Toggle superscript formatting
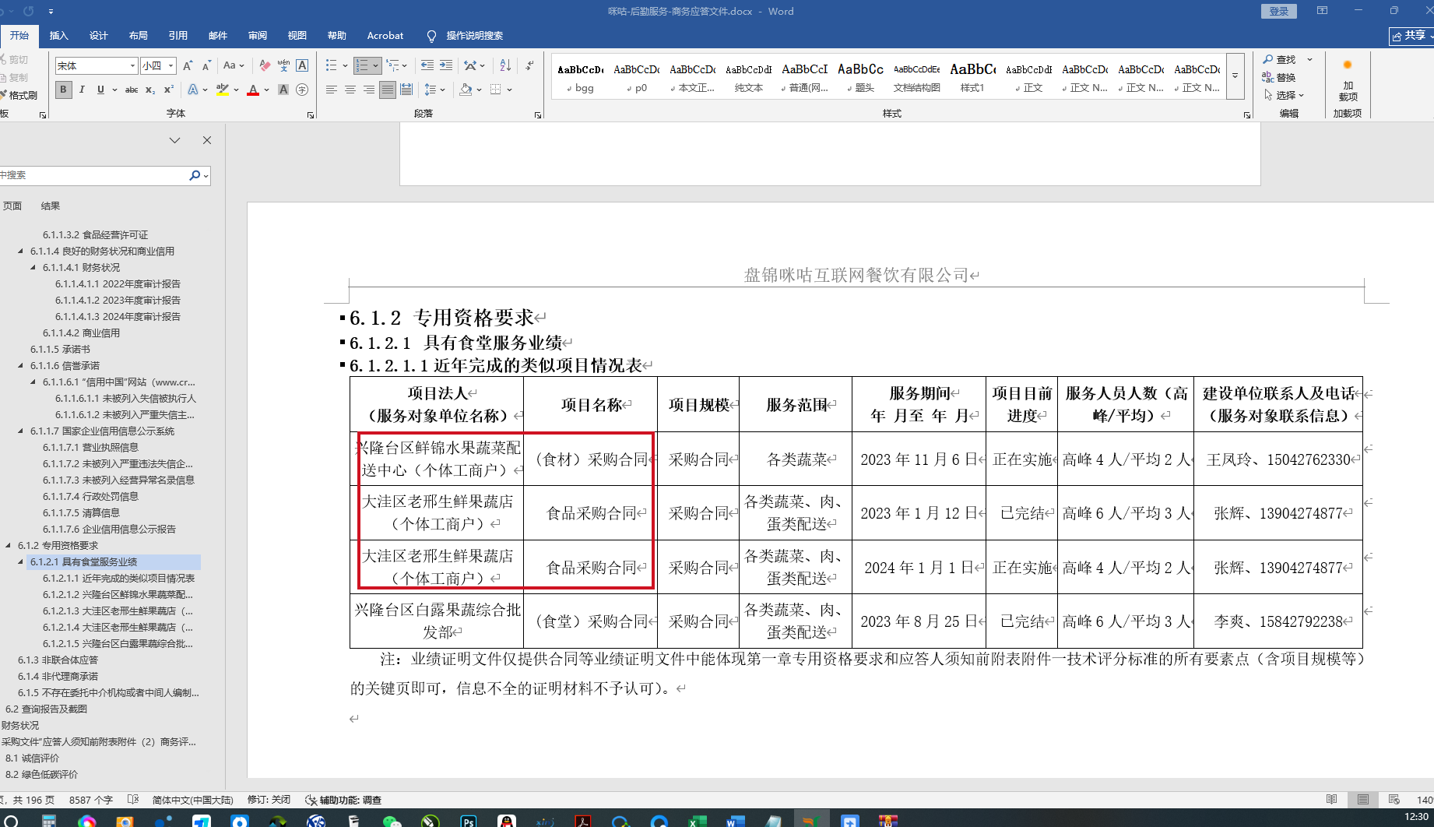1434x827 pixels. 168,90
